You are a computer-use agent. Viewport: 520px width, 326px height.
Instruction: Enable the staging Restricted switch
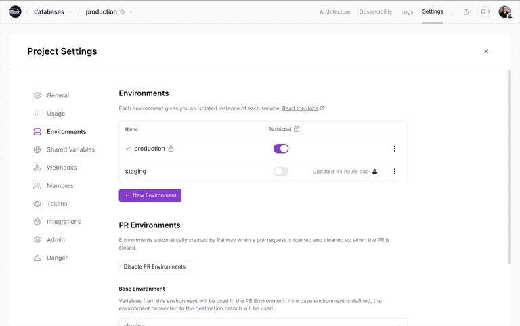click(281, 172)
